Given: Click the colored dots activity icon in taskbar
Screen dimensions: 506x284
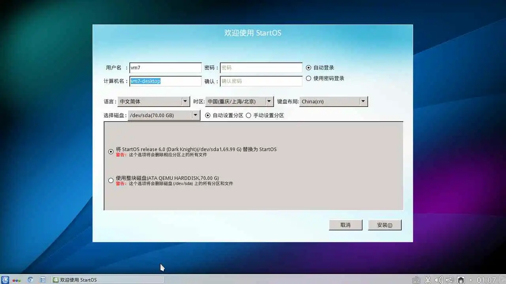Looking at the screenshot, I should pos(17,280).
